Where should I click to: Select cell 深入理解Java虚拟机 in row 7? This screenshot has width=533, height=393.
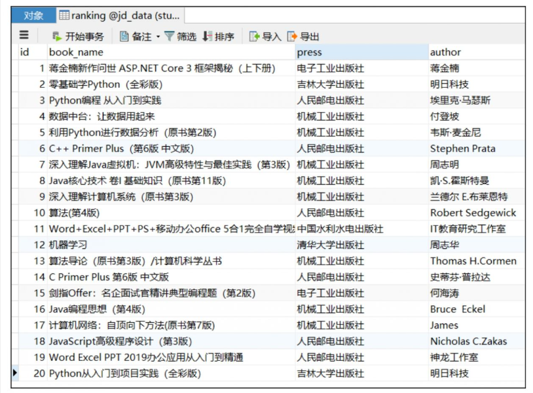point(171,164)
